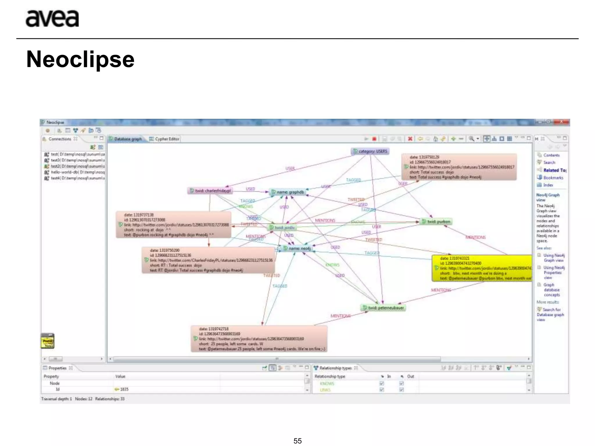595x446 pixels.
Task: Click the refresh icon beside home icon
Action: [x=443, y=139]
